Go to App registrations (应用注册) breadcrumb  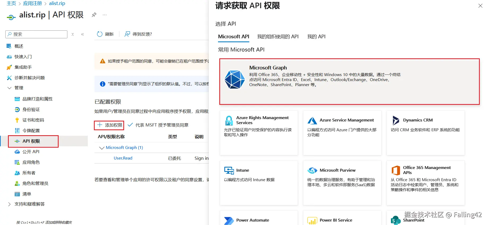(33, 3)
